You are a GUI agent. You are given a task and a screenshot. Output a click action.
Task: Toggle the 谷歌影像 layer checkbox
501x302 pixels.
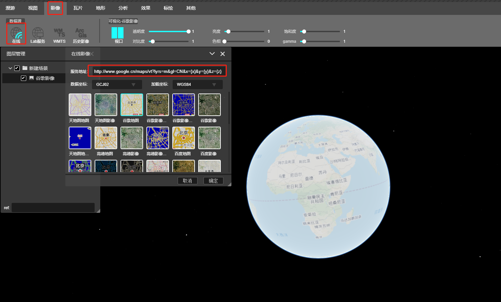pyautogui.click(x=24, y=78)
